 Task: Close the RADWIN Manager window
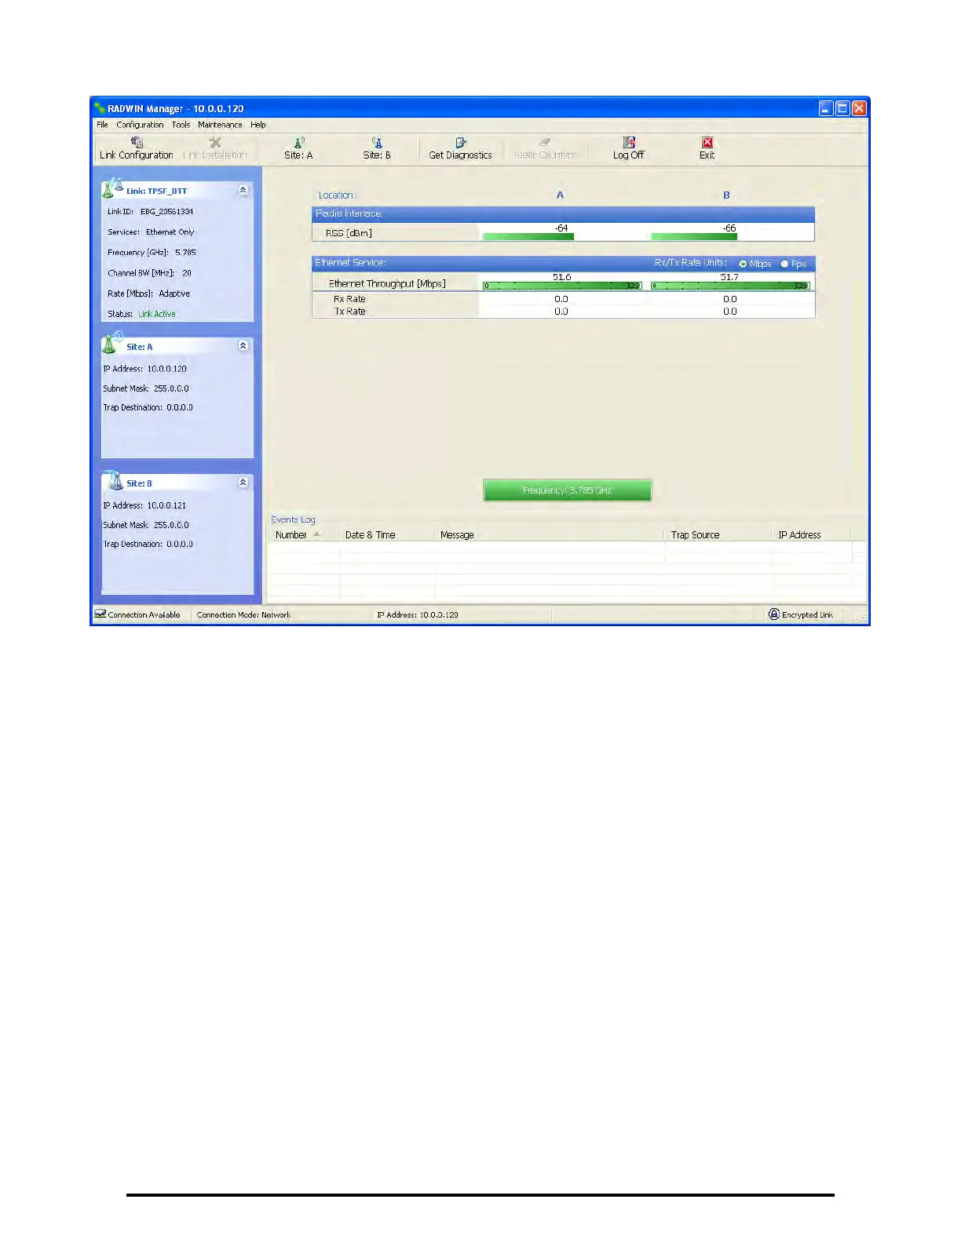tap(859, 108)
